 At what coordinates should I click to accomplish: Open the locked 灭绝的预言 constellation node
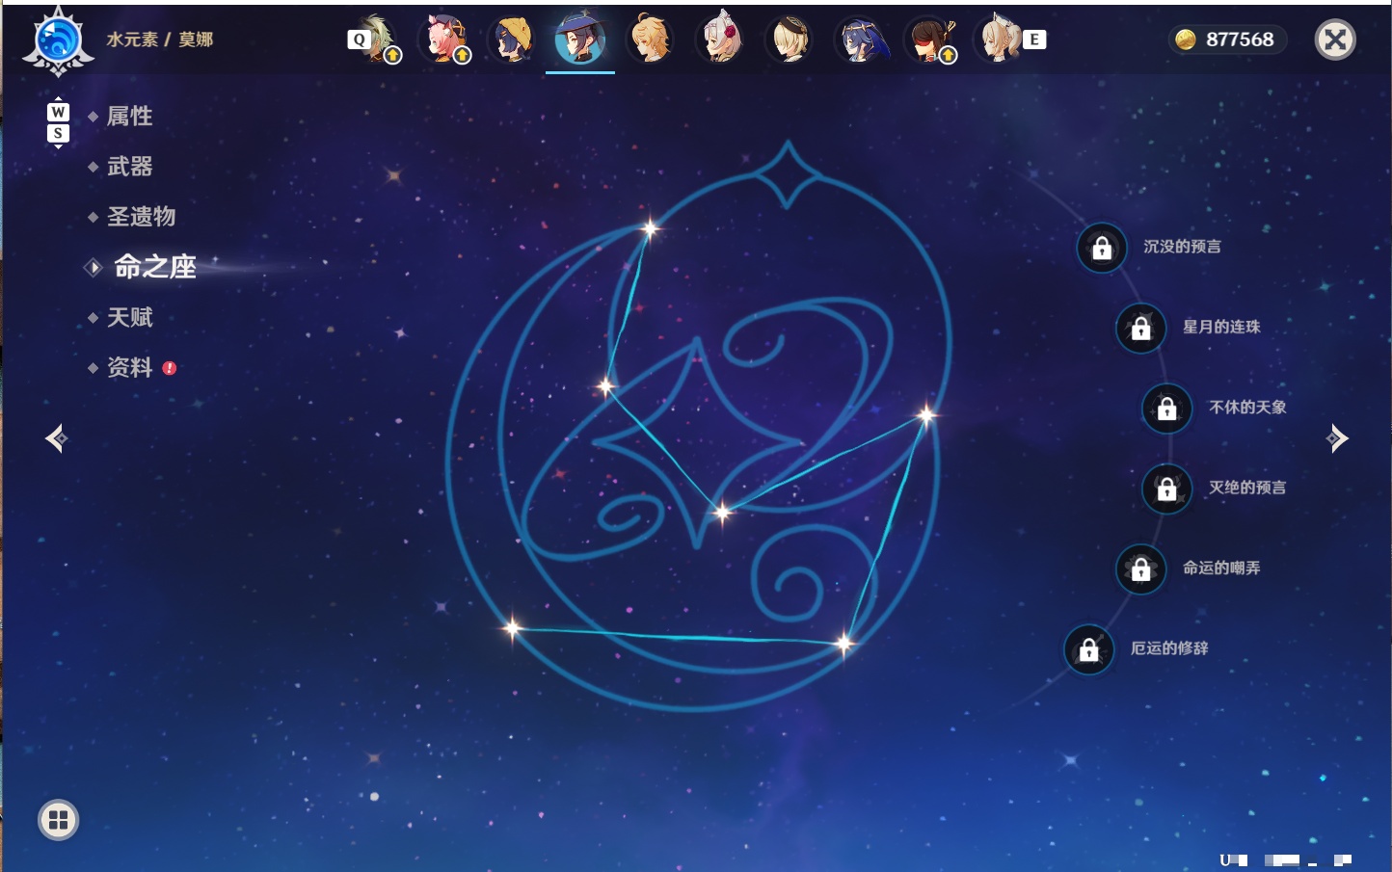(x=1166, y=489)
